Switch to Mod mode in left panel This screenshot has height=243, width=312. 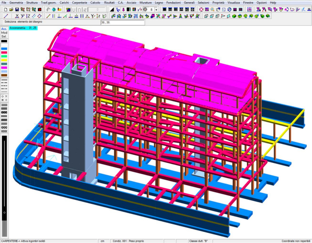(4, 32)
